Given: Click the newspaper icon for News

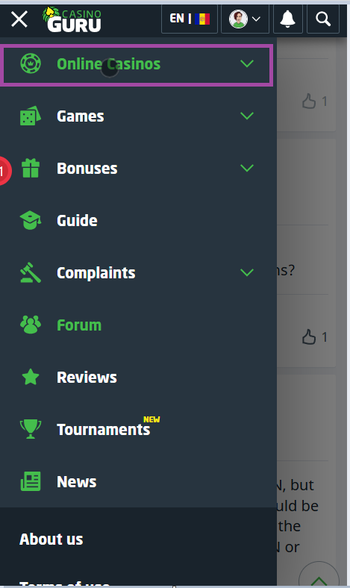Looking at the screenshot, I should (31, 481).
